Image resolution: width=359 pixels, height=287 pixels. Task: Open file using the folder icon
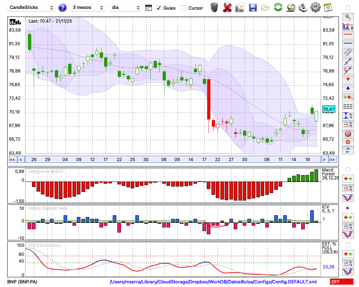coord(265,8)
